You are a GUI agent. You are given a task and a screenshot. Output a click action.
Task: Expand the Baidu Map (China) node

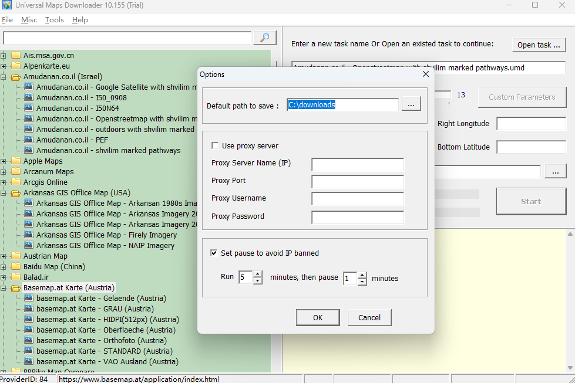(4, 266)
